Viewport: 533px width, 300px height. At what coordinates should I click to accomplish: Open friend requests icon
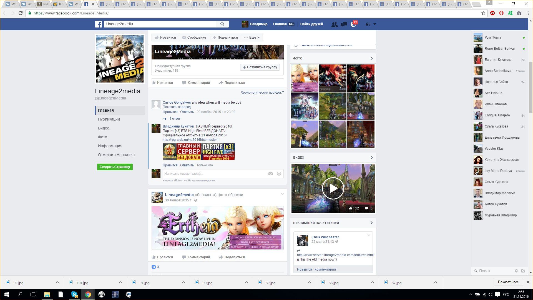(335, 24)
